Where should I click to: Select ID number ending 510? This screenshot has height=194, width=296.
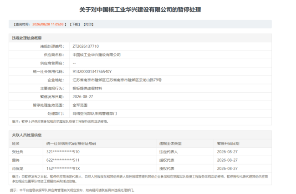63,152
